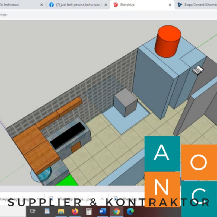Open Task View from the taskbar
Viewport: 217px width, 217px height.
pyautogui.click(x=33, y=211)
